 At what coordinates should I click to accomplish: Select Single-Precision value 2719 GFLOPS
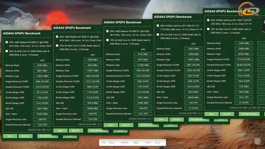click(x=244, y=59)
